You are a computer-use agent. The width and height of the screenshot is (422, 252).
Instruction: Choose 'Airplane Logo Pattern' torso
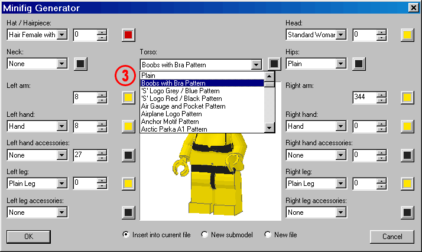(x=202, y=114)
